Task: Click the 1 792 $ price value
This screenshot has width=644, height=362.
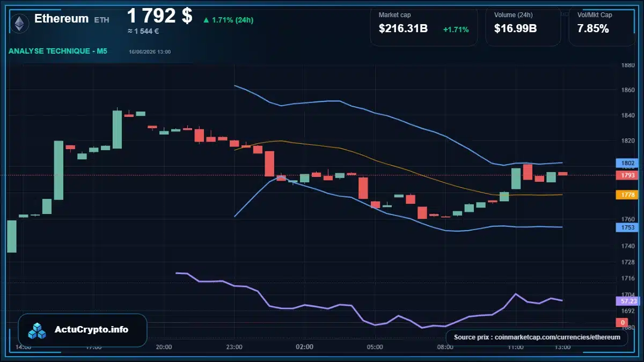Action: [x=159, y=16]
